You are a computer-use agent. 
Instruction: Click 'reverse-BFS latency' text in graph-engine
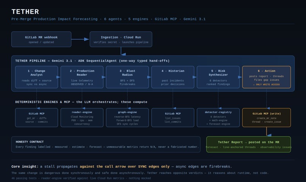coord(128,117)
